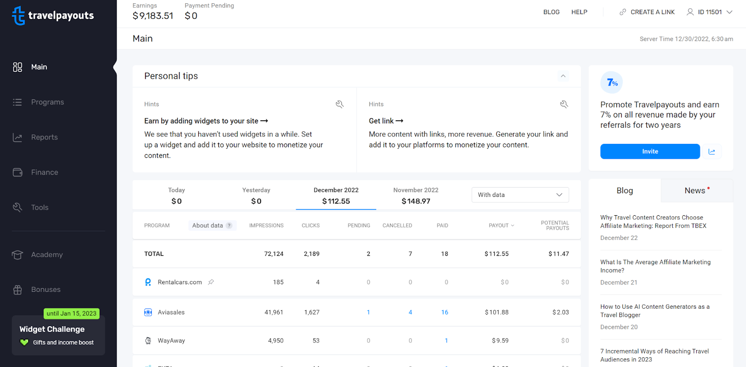Open Academy in the sidebar

(x=47, y=255)
